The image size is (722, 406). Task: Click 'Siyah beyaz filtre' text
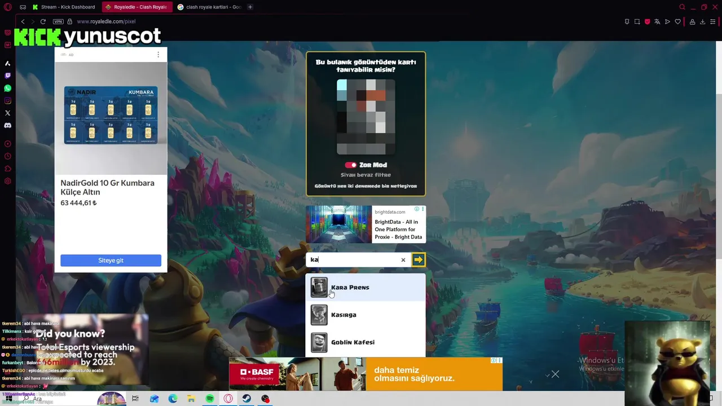click(366, 175)
